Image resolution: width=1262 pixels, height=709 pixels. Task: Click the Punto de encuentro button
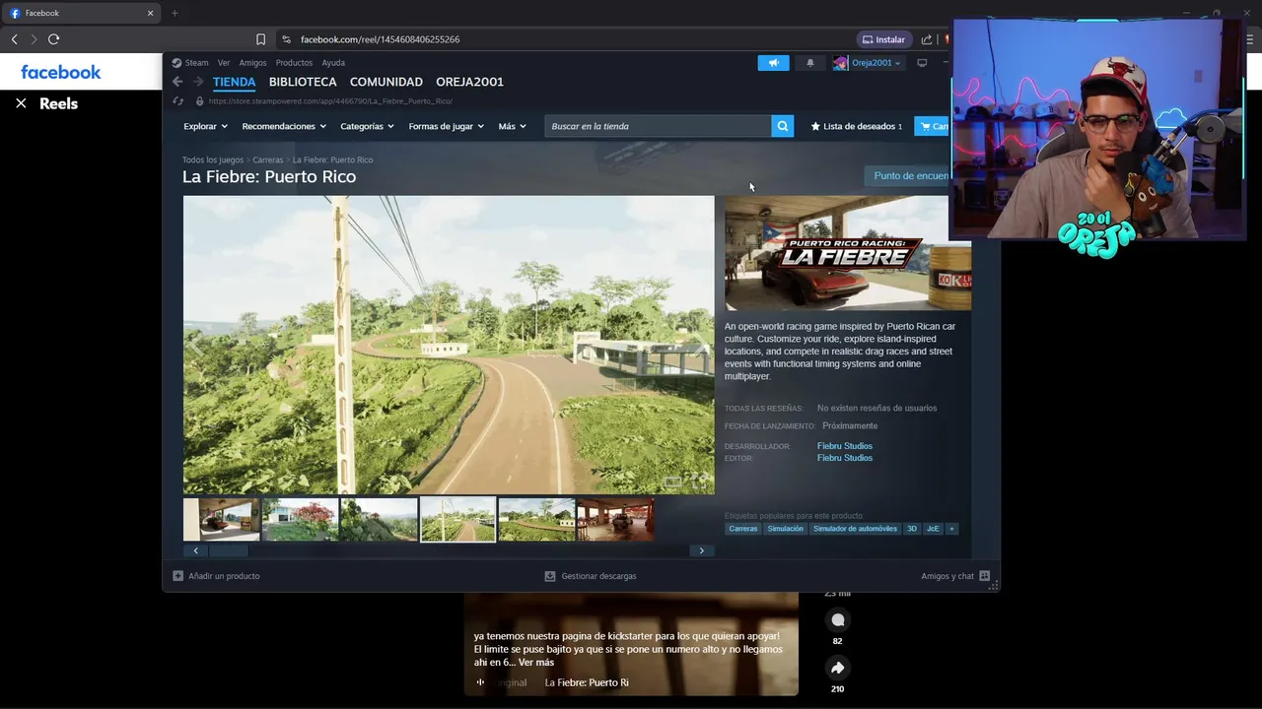coord(907,176)
